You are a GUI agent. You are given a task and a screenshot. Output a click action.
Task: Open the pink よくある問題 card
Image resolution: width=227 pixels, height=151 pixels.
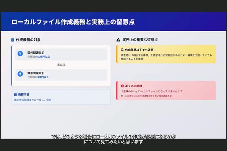tap(166, 90)
